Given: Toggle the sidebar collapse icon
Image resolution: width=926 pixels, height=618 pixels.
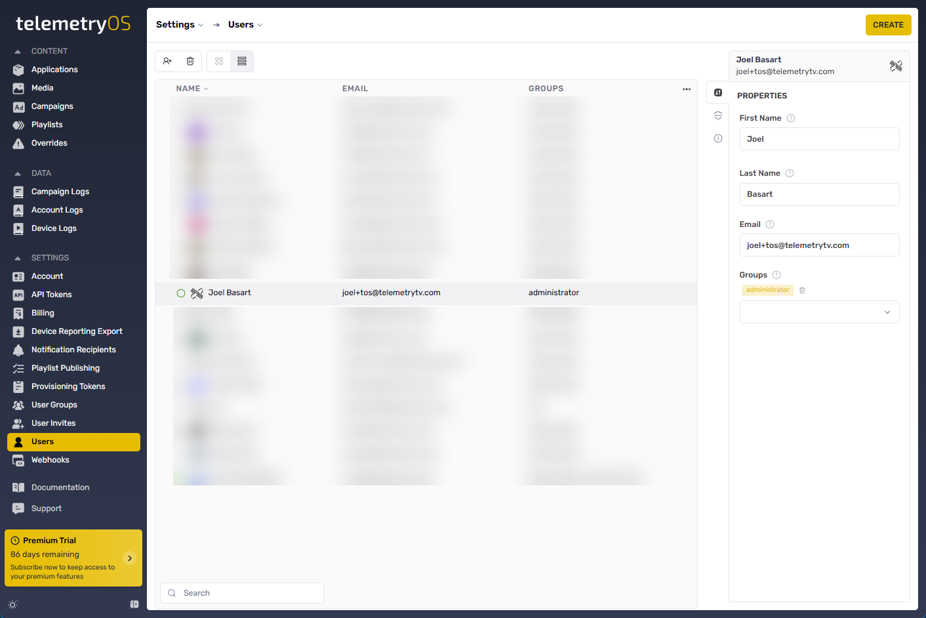Looking at the screenshot, I should point(134,604).
